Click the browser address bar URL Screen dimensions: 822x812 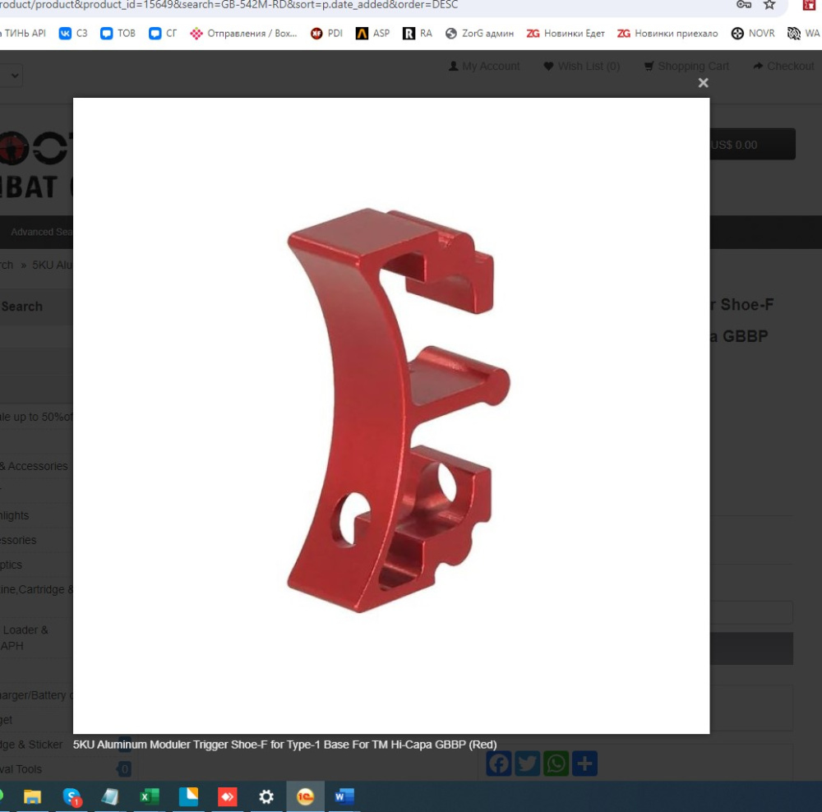click(x=229, y=5)
